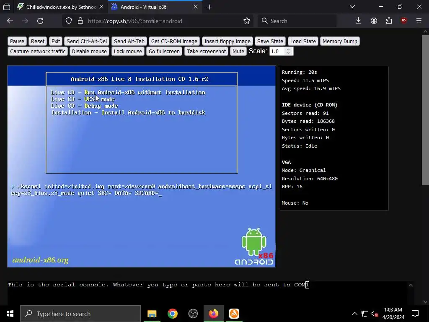The width and height of the screenshot is (429, 322).
Task: Click the Scale stepper arrows
Action: point(288,51)
